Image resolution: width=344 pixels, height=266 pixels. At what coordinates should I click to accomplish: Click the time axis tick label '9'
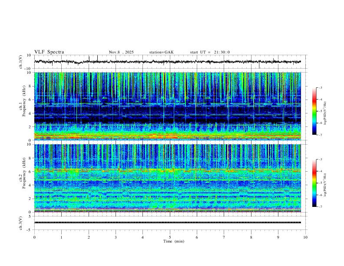pyautogui.click(x=278, y=237)
